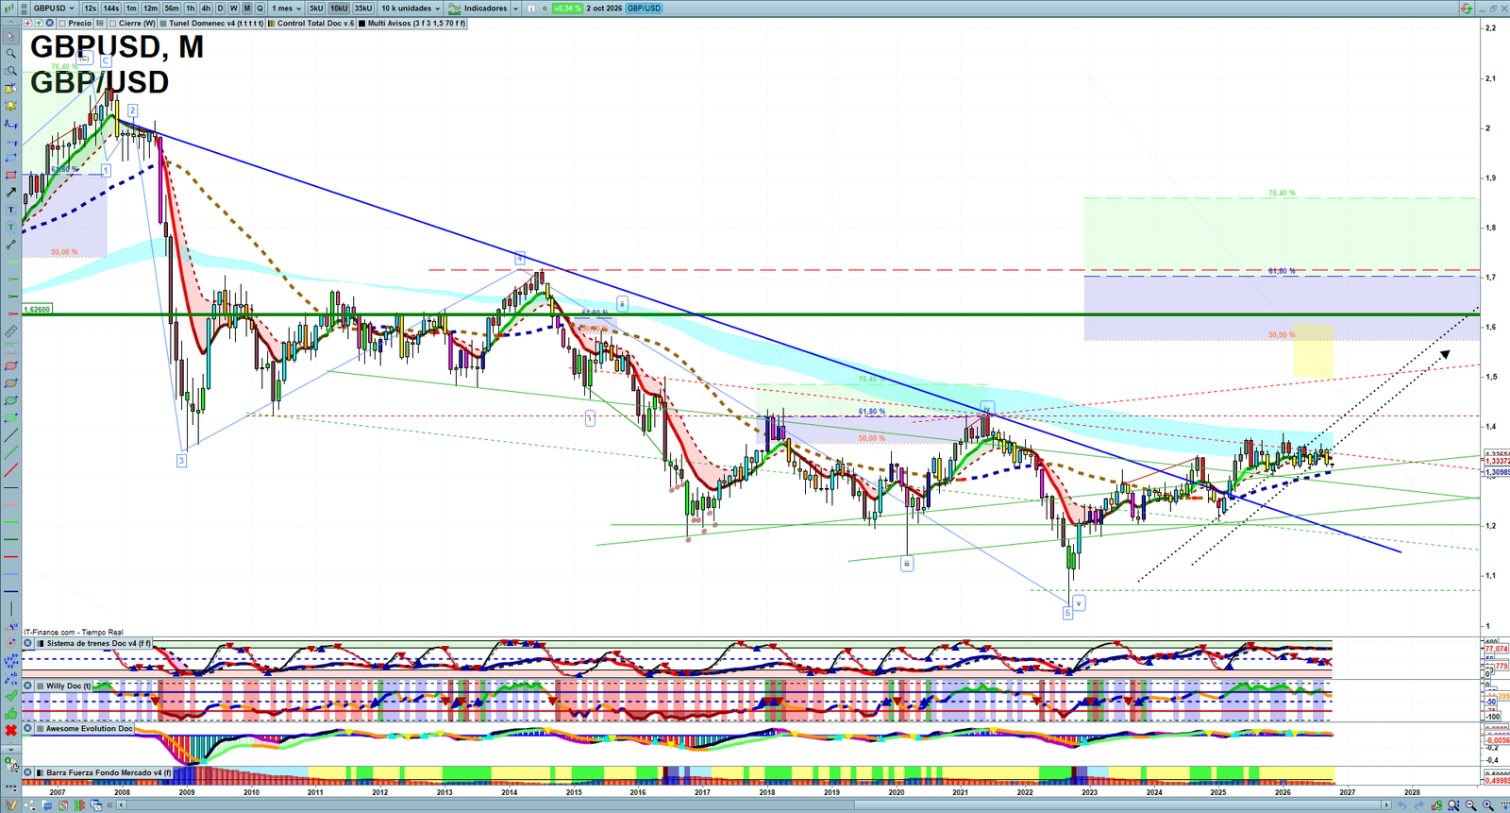The width and height of the screenshot is (1510, 813).
Task: Click the 5kU units button
Action: [x=316, y=8]
